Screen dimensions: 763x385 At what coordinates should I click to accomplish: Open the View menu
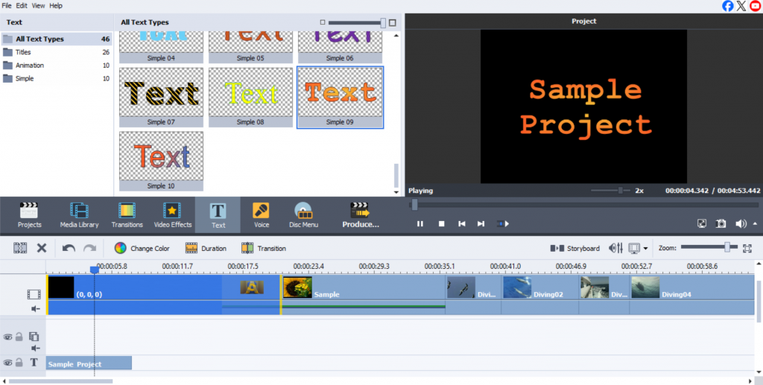coord(39,6)
